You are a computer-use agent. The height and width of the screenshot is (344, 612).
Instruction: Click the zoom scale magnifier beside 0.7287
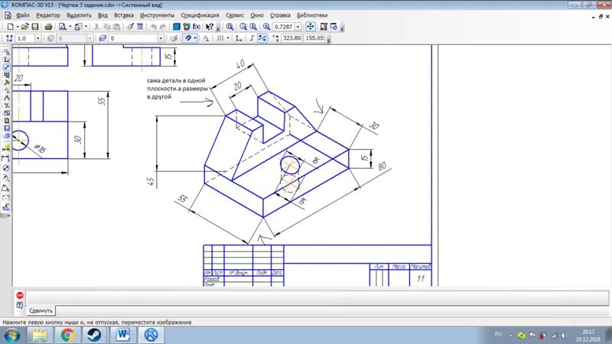tap(266, 27)
